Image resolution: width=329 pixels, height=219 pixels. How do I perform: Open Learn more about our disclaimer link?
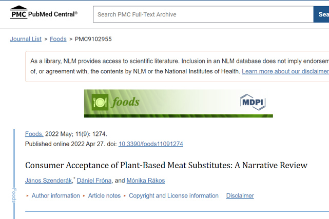(x=285, y=71)
